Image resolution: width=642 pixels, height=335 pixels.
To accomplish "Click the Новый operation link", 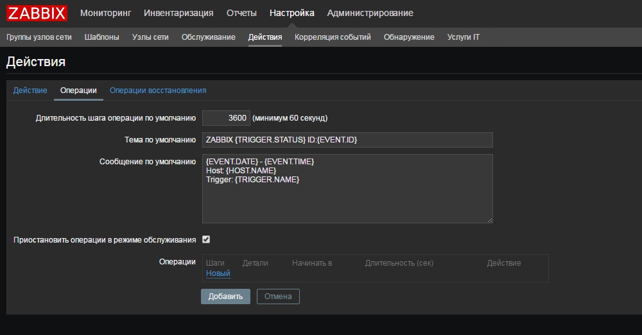I will [x=218, y=273].
